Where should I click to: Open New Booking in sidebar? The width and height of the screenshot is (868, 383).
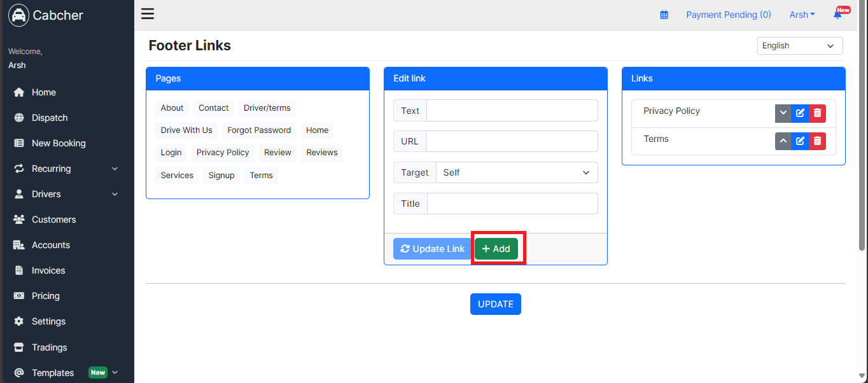59,143
